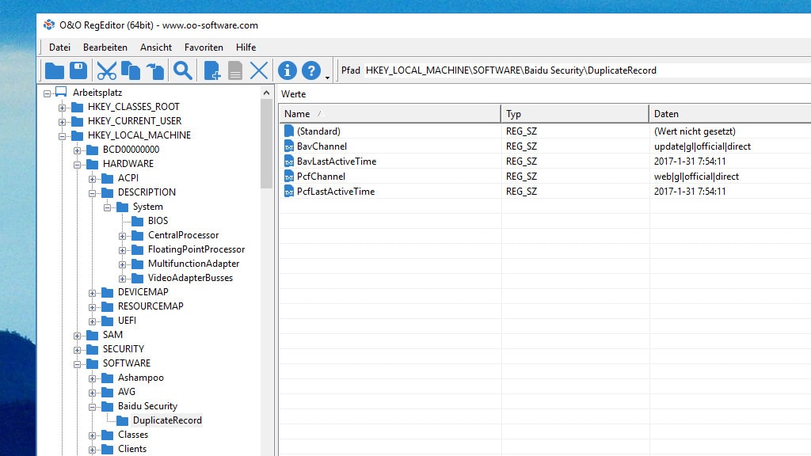Click the BavLastActiveTime value icon

pyautogui.click(x=289, y=161)
